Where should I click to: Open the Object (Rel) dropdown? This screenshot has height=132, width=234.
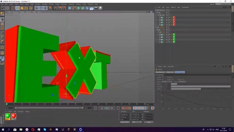(125, 122)
